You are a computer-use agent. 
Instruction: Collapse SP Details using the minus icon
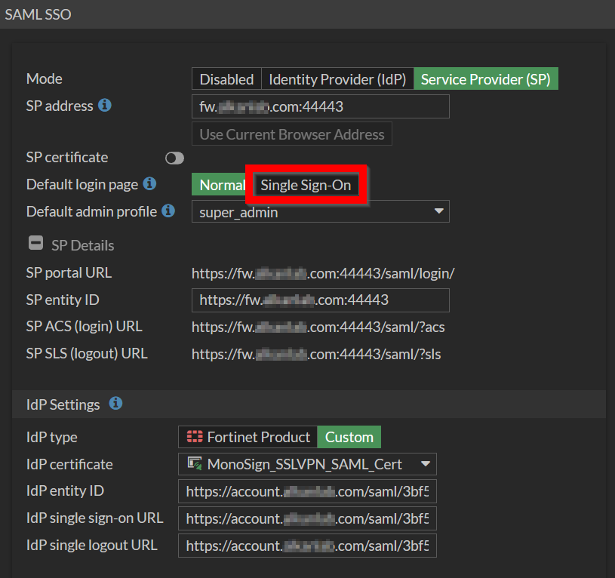click(x=35, y=244)
